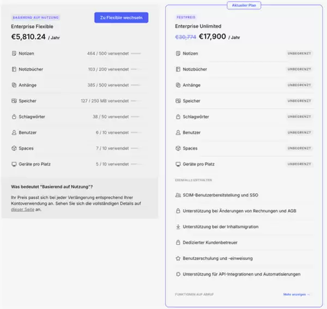Click the Dedizierter Kundenbetreuer lock icon
Image resolution: width=327 pixels, height=309 pixels.
(178, 242)
